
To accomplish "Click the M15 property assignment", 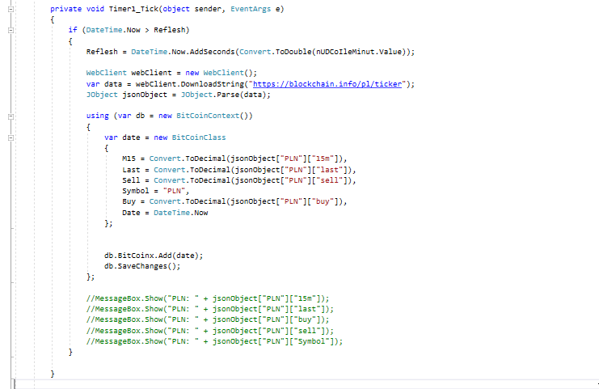I will click(x=234, y=159).
